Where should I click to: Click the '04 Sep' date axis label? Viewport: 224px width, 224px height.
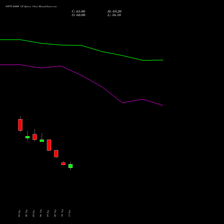point(41,213)
